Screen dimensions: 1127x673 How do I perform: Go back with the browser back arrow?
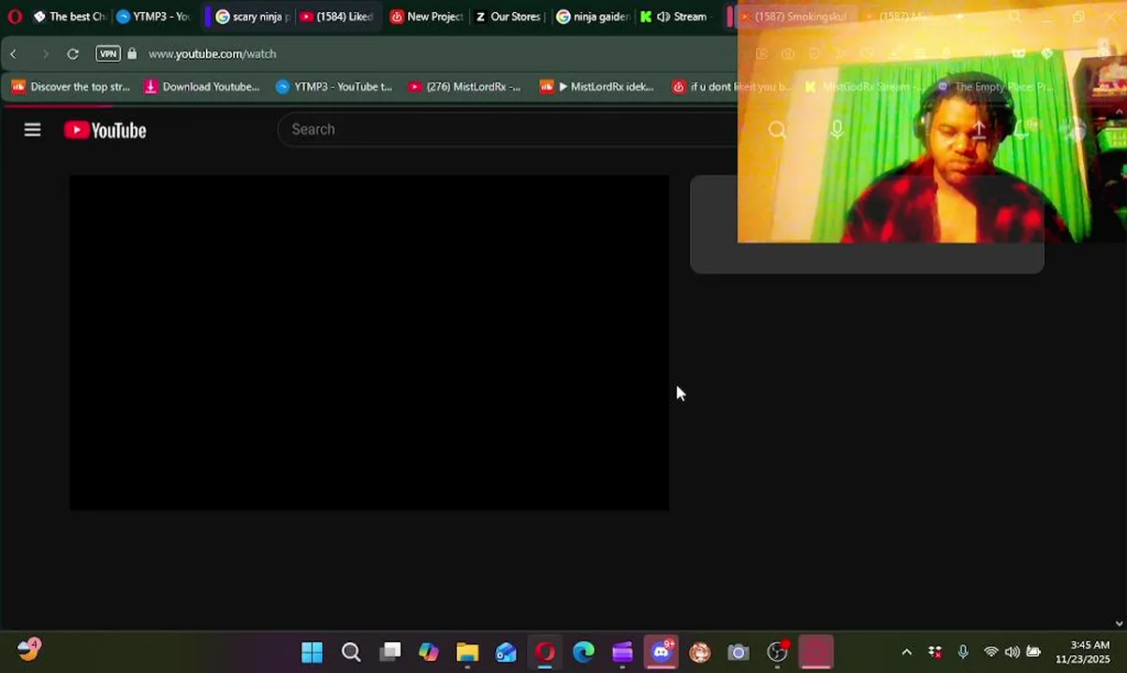(14, 54)
